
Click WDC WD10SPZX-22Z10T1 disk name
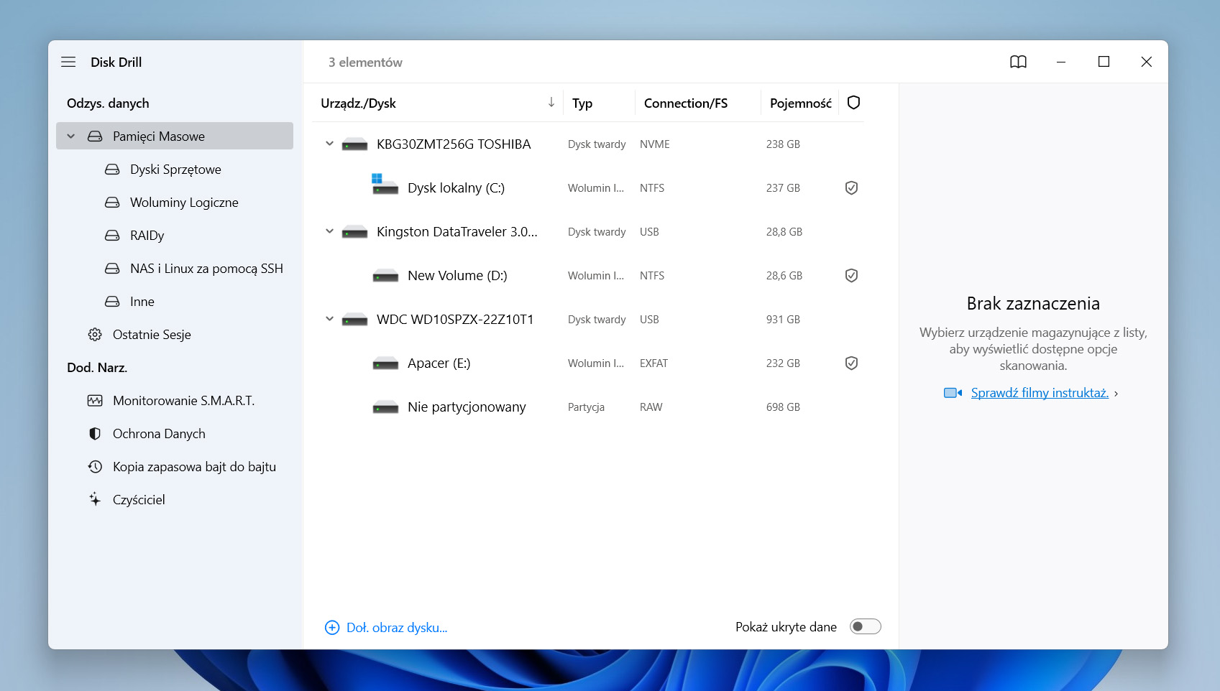[x=455, y=320]
